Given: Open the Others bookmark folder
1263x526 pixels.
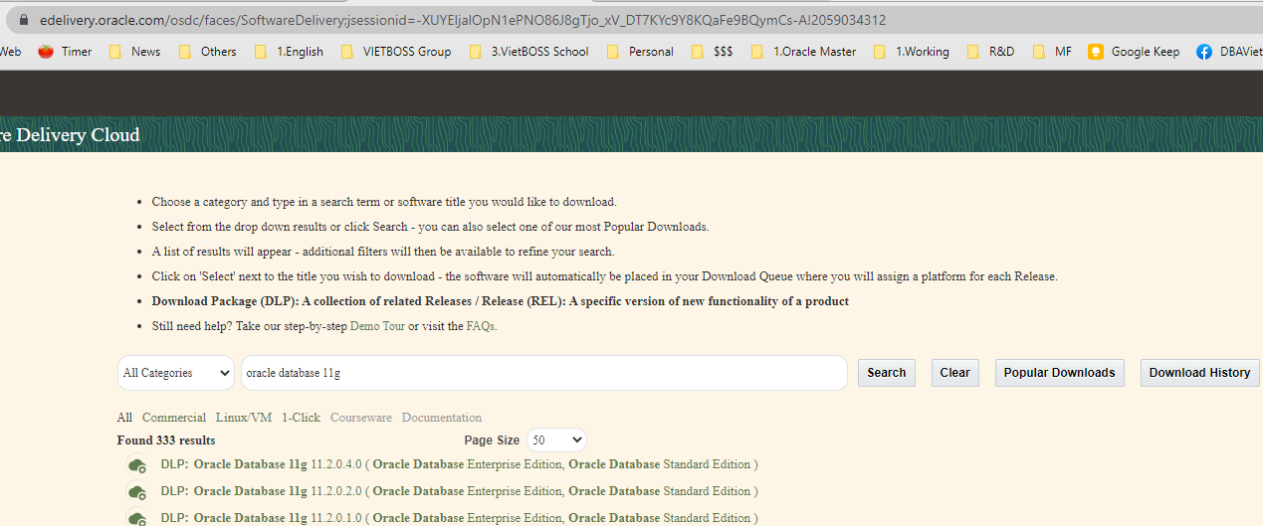Looking at the screenshot, I should (208, 52).
